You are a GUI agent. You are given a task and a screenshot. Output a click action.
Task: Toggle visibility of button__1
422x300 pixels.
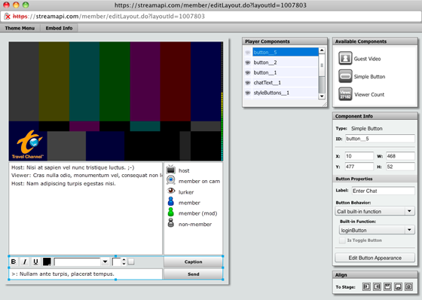pyautogui.click(x=248, y=72)
